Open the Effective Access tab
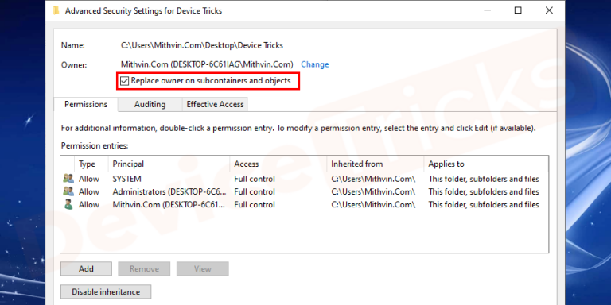This screenshot has height=305, width=611. click(215, 104)
